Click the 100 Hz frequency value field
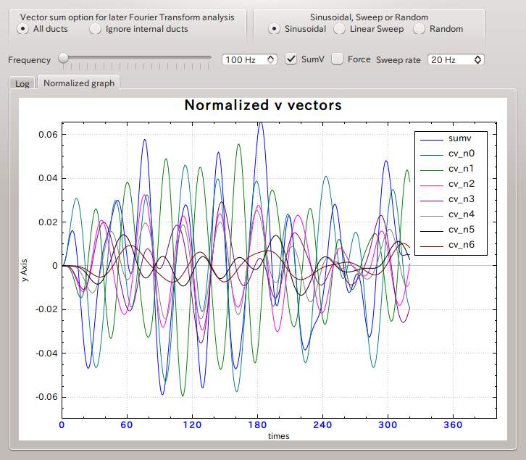This screenshot has width=526, height=460. click(245, 59)
